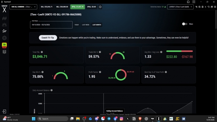Select the Today date range tab

[x=76, y=25]
